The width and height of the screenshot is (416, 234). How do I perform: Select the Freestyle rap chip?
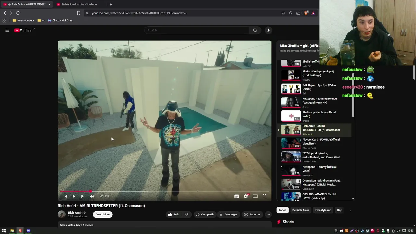[323, 210]
